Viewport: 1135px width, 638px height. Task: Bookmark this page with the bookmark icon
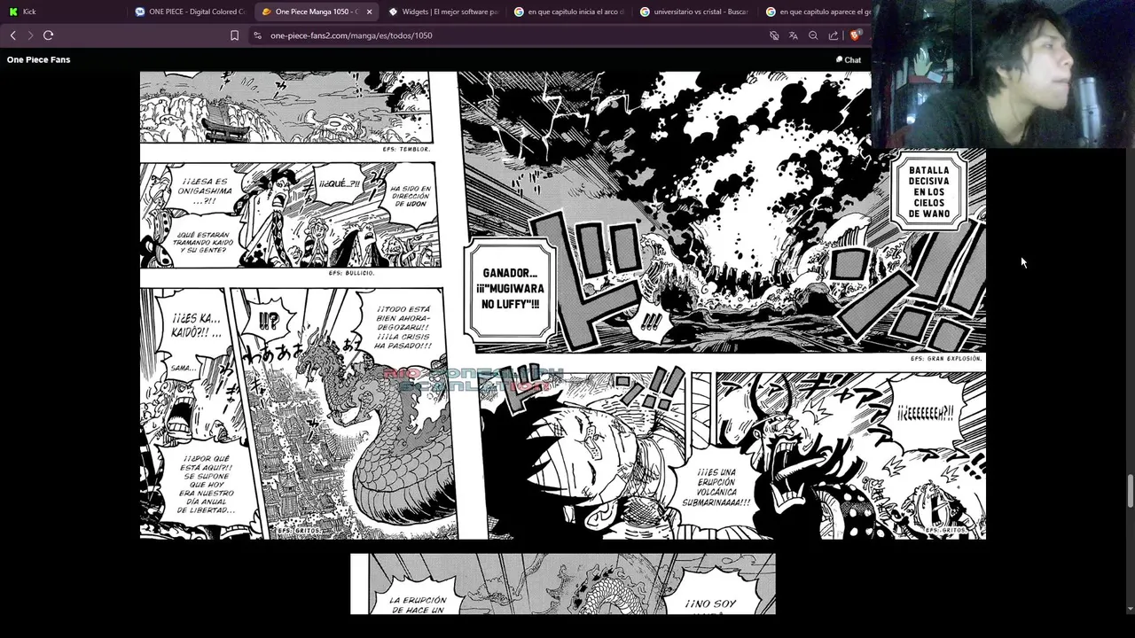pyautogui.click(x=234, y=35)
